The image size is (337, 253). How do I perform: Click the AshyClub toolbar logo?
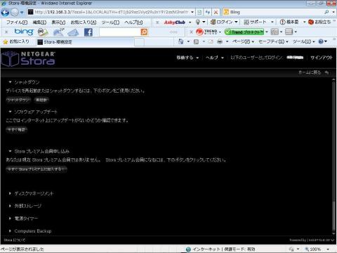pos(174,22)
